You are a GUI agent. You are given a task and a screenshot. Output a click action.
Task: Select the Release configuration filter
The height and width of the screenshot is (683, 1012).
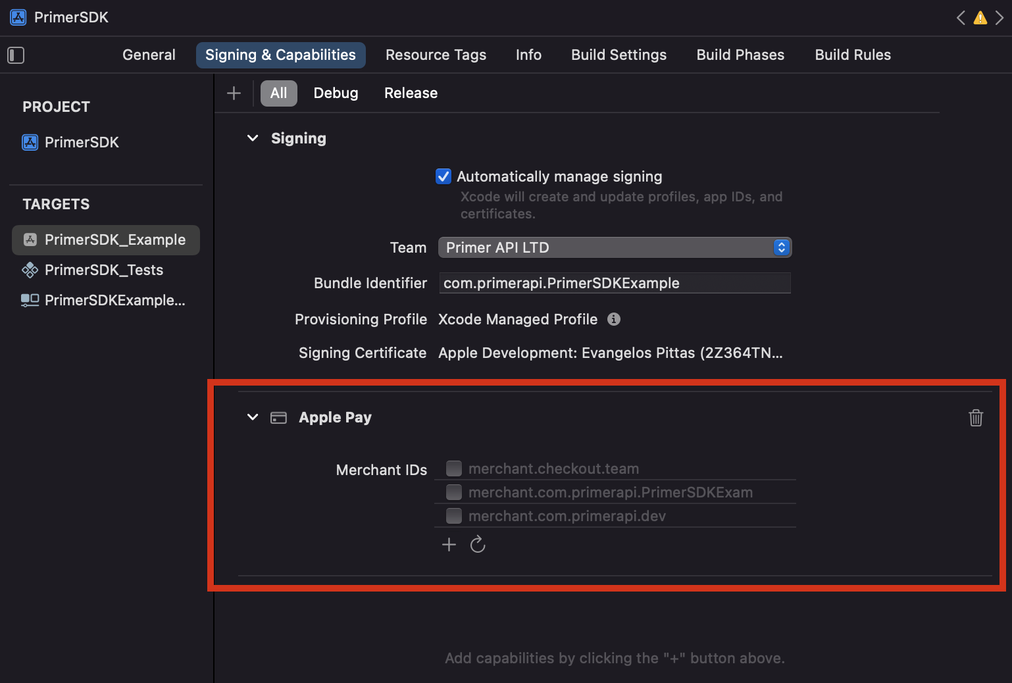tap(411, 93)
